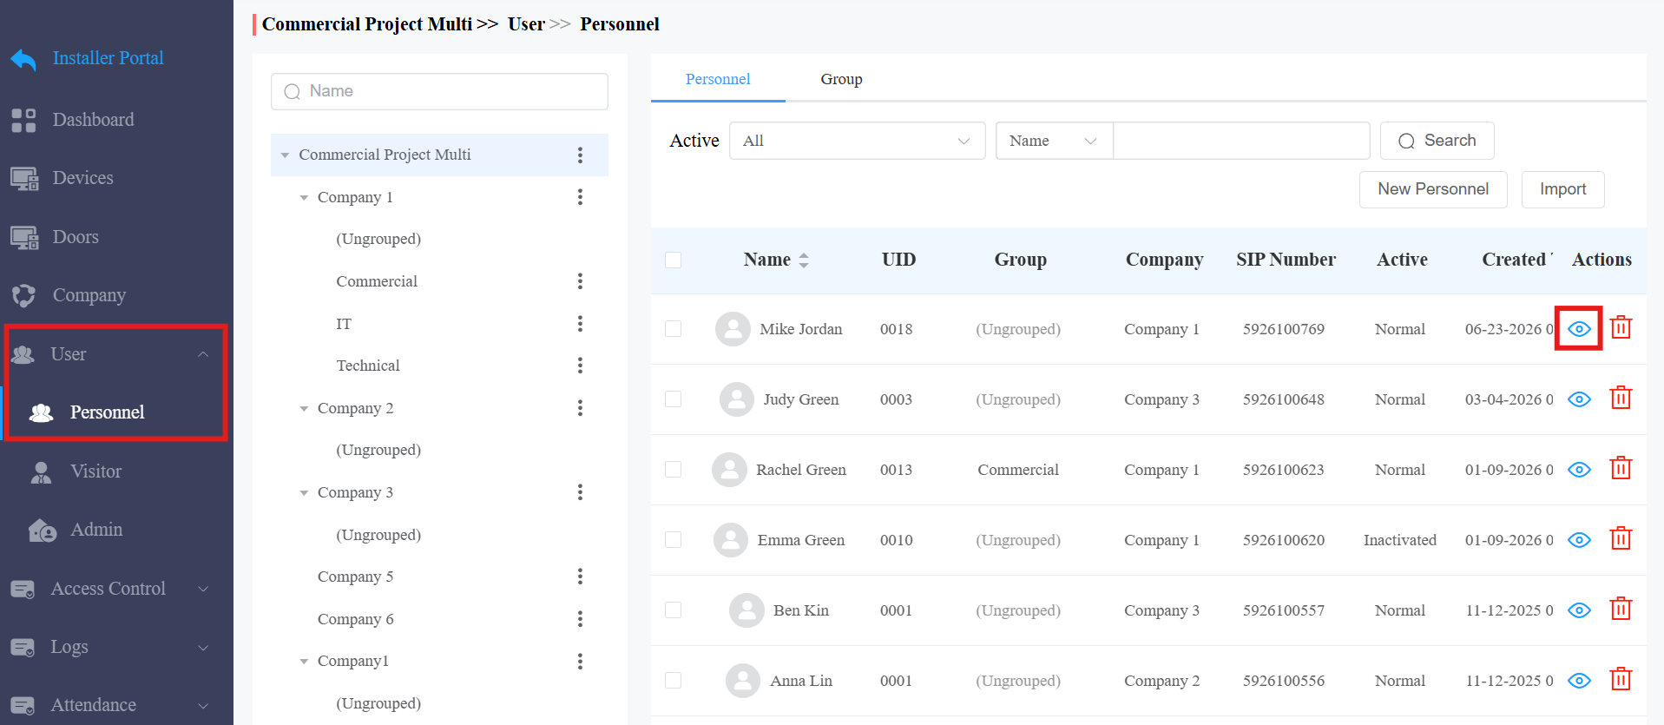Open the three-dot menu for Company 6
This screenshot has width=1664, height=725.
(x=580, y=619)
